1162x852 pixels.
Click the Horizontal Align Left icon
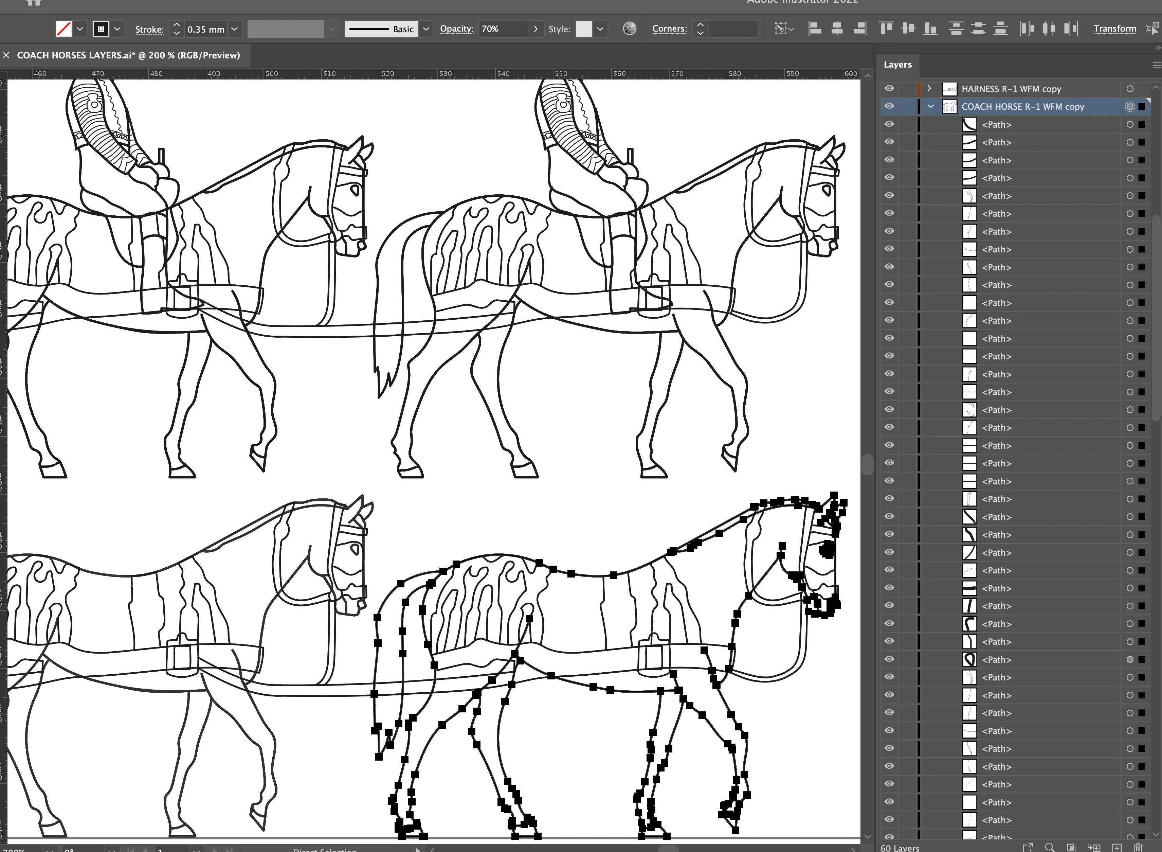coord(815,29)
